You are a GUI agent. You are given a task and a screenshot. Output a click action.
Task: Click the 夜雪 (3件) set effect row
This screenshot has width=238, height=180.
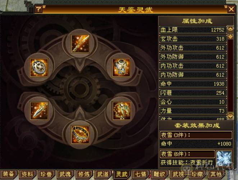point(196,135)
